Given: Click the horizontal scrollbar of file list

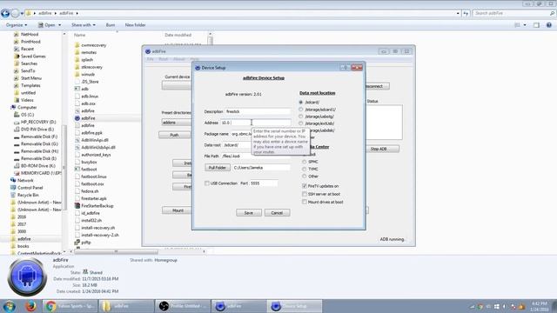Looking at the screenshot, I should tap(116, 251).
